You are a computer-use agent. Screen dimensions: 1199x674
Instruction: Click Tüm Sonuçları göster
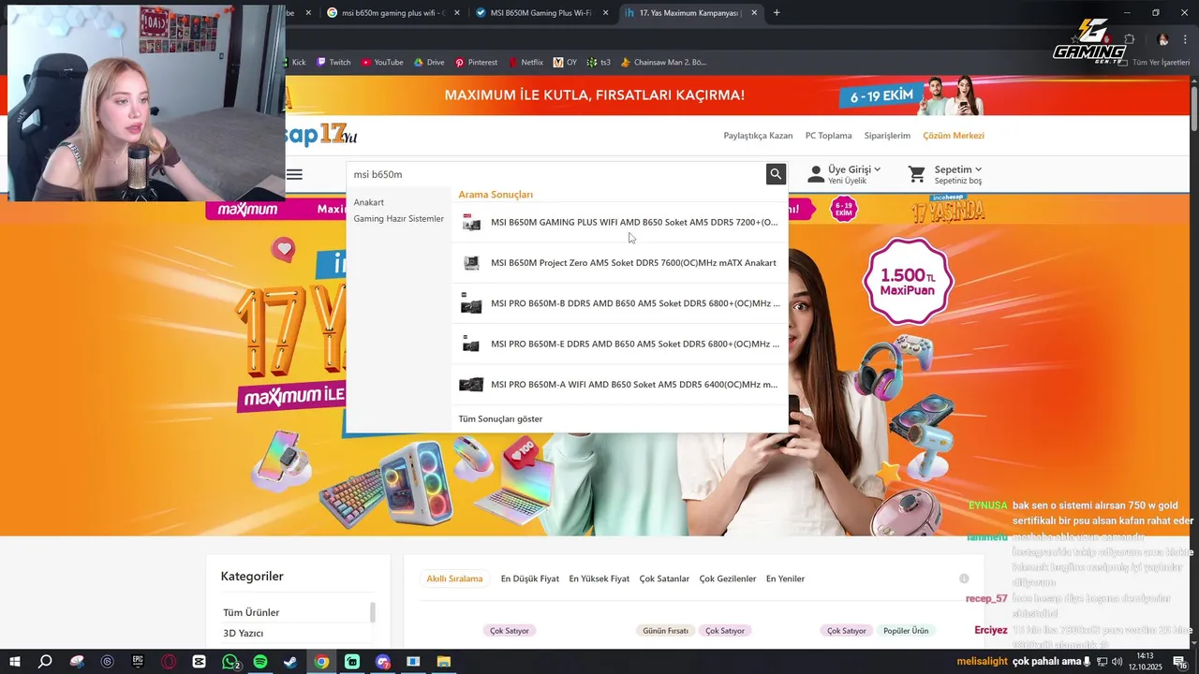(500, 418)
